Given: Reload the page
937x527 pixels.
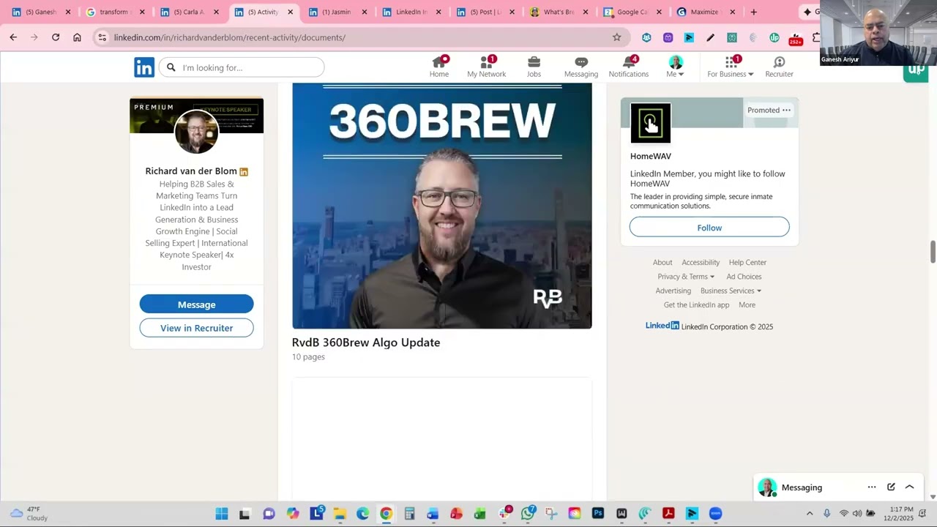Looking at the screenshot, I should click(x=56, y=37).
